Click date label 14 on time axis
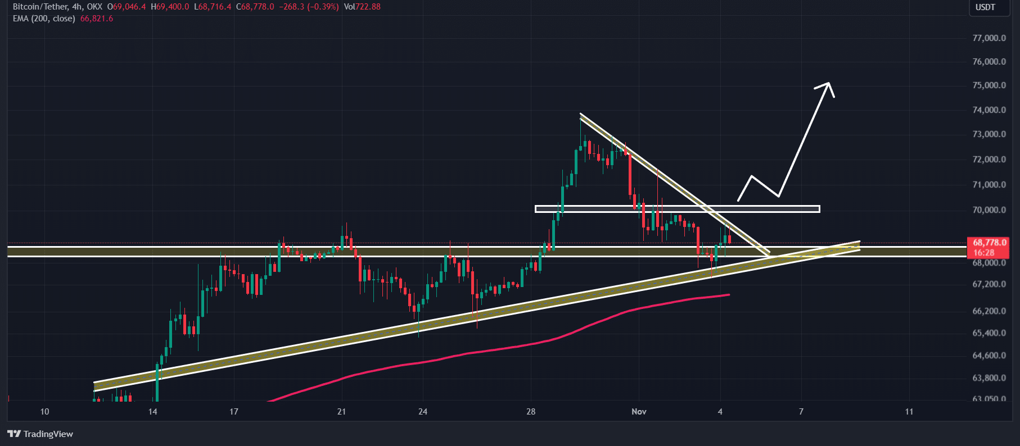The image size is (1020, 446). click(x=152, y=412)
